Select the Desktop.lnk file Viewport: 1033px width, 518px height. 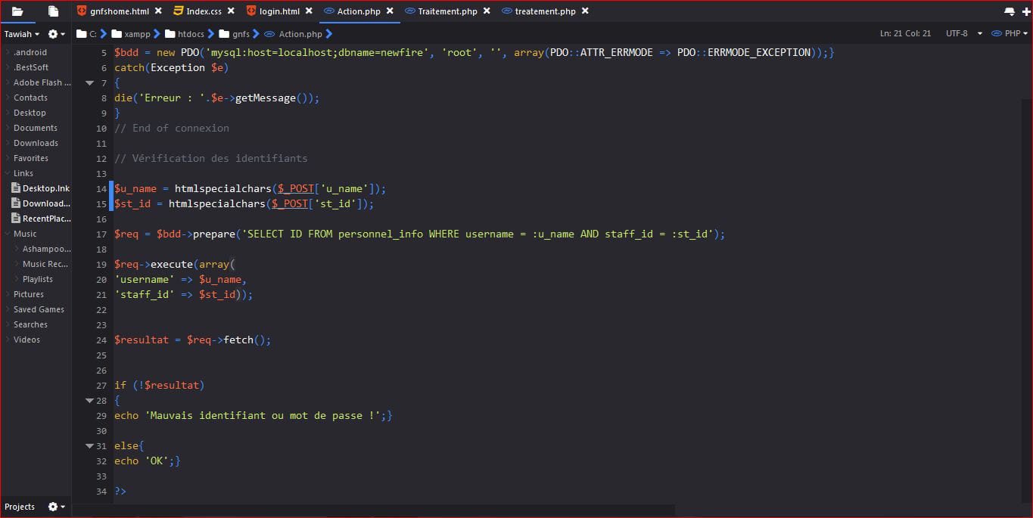41,188
